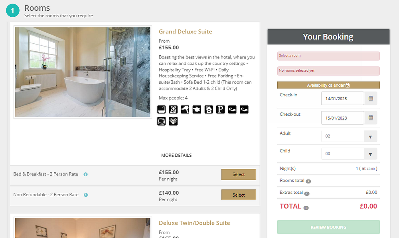Click the bathtub amenity icon
This screenshot has height=238, width=399.
[162, 109]
